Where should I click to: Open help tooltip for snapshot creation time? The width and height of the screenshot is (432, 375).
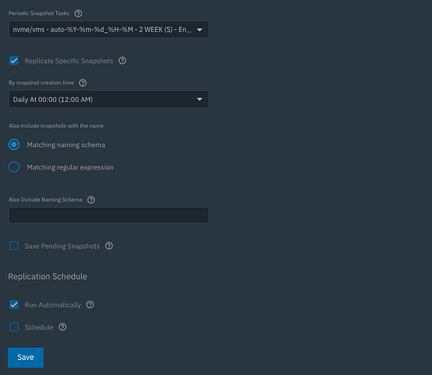click(x=82, y=82)
